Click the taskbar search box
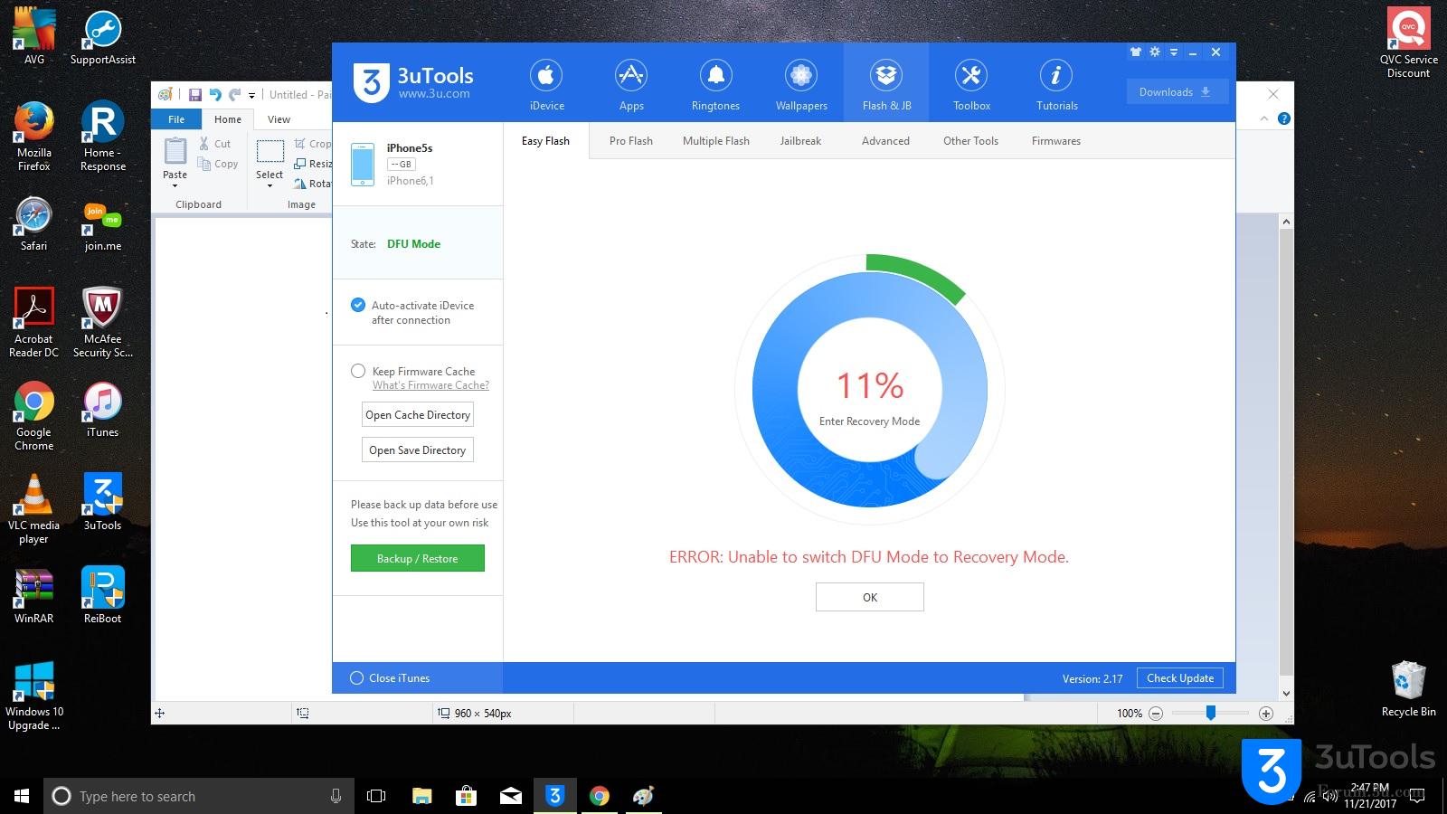Viewport: 1447px width, 814px height. [x=199, y=796]
